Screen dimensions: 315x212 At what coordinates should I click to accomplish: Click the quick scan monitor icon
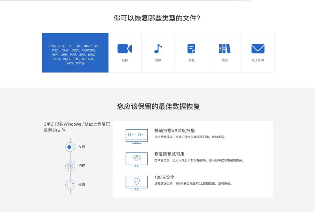(137, 136)
